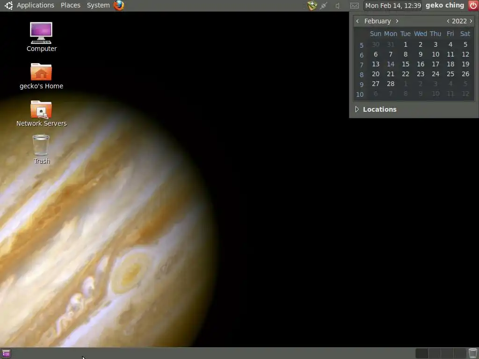Launch Firefox from the top panel
Image resolution: width=479 pixels, height=359 pixels.
click(x=119, y=5)
